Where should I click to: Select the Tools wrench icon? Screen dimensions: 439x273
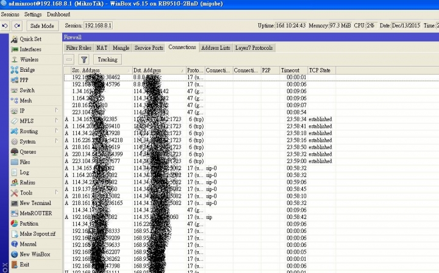tap(14, 193)
